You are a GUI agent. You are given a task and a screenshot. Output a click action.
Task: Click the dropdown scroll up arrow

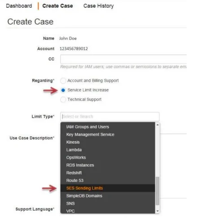(x=157, y=125)
